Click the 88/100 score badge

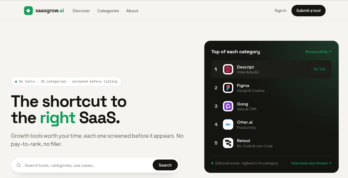pyautogui.click(x=320, y=69)
